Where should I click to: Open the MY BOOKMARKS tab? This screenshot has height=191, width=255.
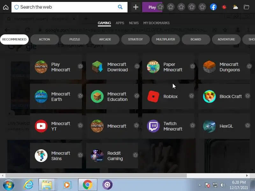point(157,23)
